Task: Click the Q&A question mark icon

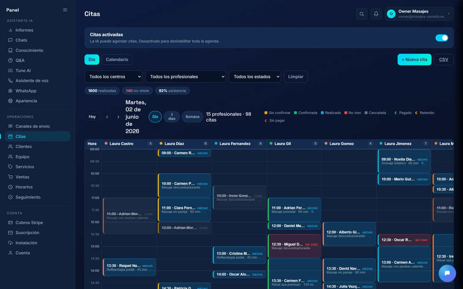Action: point(10,60)
